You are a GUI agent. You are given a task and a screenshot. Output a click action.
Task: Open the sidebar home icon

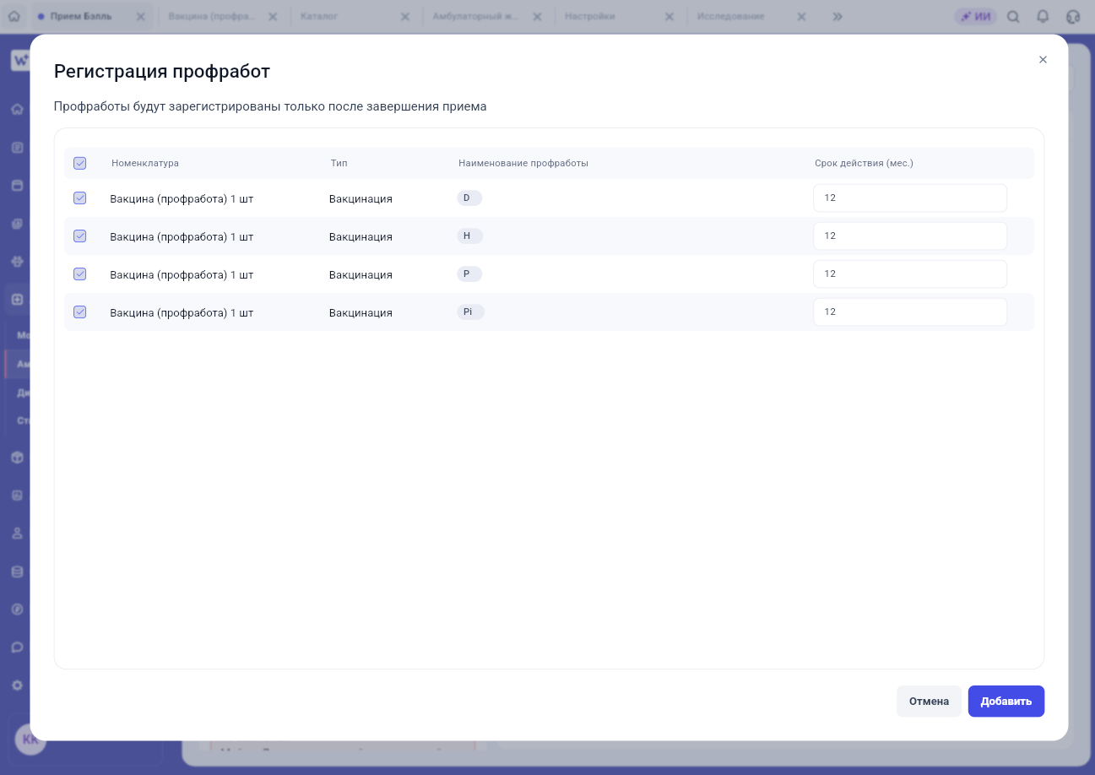[17, 109]
